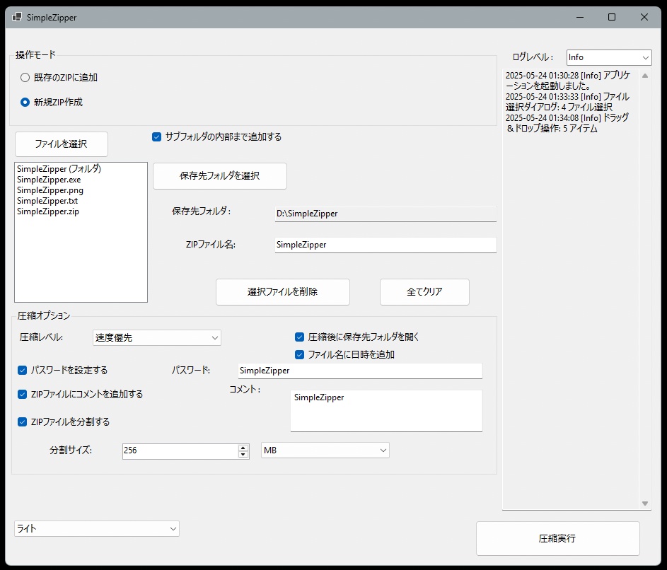Click the ZIPファイル名 input field

tap(385, 245)
